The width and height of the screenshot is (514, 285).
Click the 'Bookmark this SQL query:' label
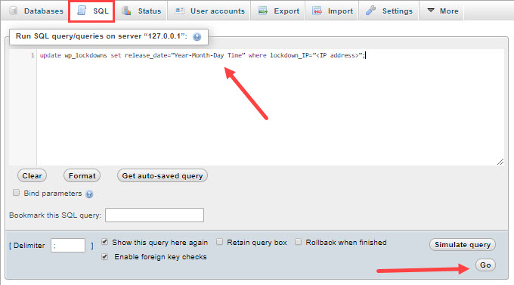tap(55, 215)
